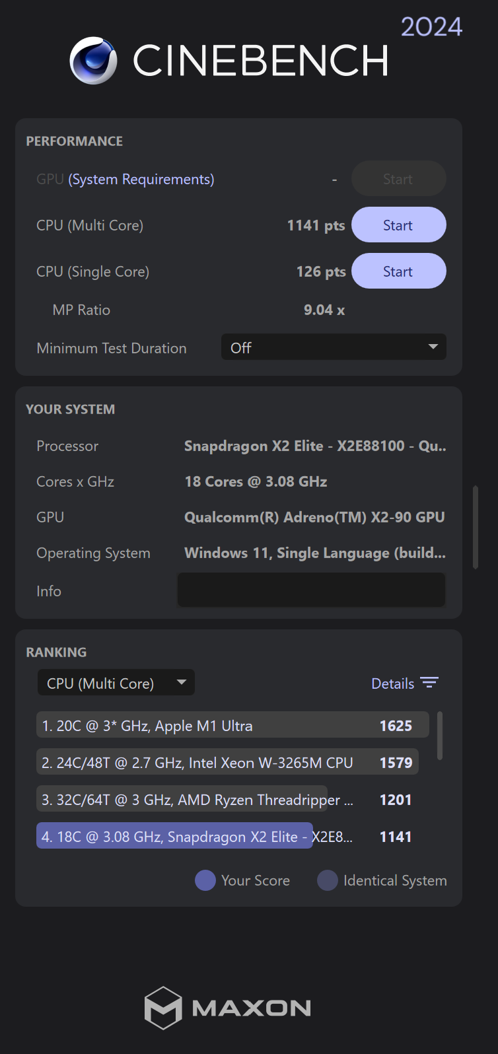Click the 1579 score in ranking
This screenshot has width=498, height=1054.
coord(396,763)
